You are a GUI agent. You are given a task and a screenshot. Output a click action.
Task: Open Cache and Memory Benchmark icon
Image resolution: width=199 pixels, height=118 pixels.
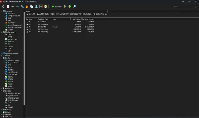[x=17, y=6]
